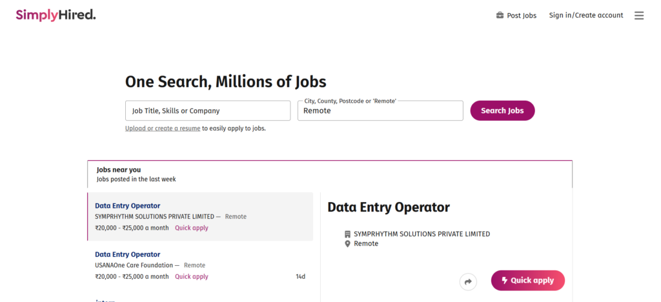
Task: Click Quick apply in the SYMPRHYTHM listing
Action: (x=191, y=228)
